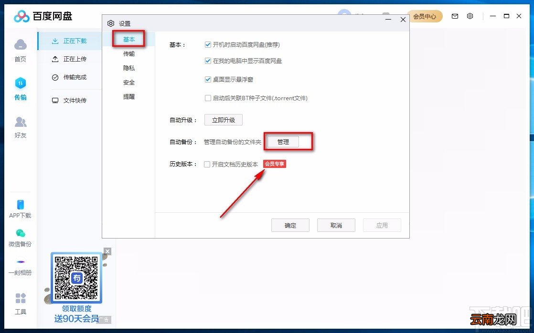Open the 工具 tools grid icon

[21, 298]
